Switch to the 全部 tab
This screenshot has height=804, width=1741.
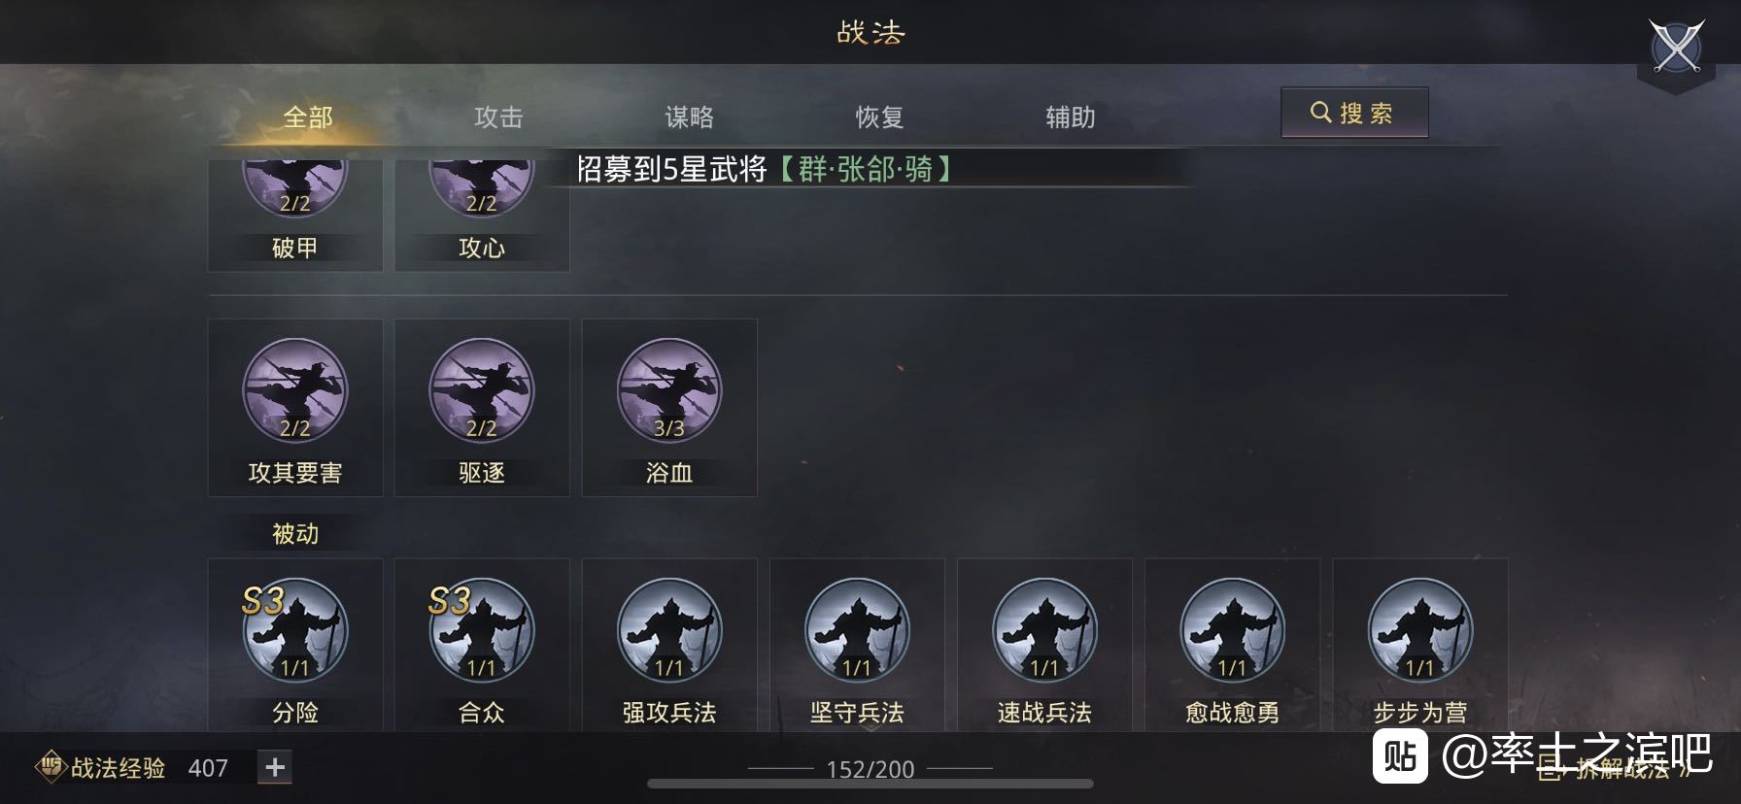click(x=308, y=117)
